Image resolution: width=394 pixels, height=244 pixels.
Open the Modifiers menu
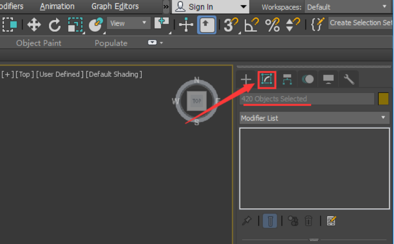(x=11, y=6)
